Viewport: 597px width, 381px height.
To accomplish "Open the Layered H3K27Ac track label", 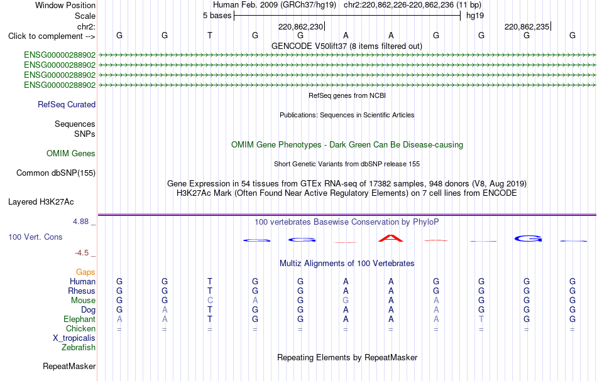I will [41, 202].
